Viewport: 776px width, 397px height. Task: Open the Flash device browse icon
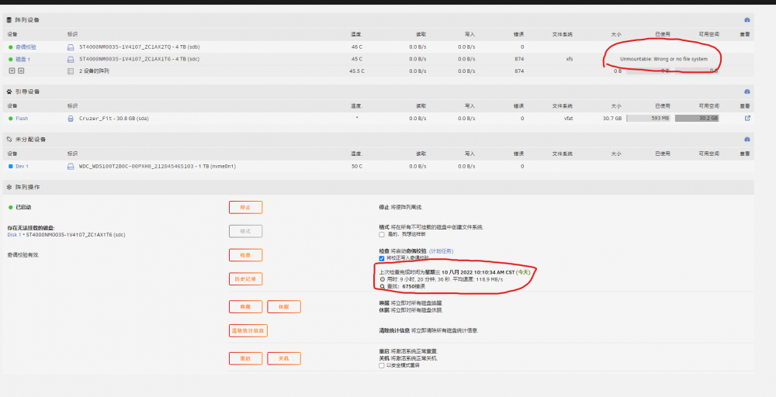pos(747,118)
